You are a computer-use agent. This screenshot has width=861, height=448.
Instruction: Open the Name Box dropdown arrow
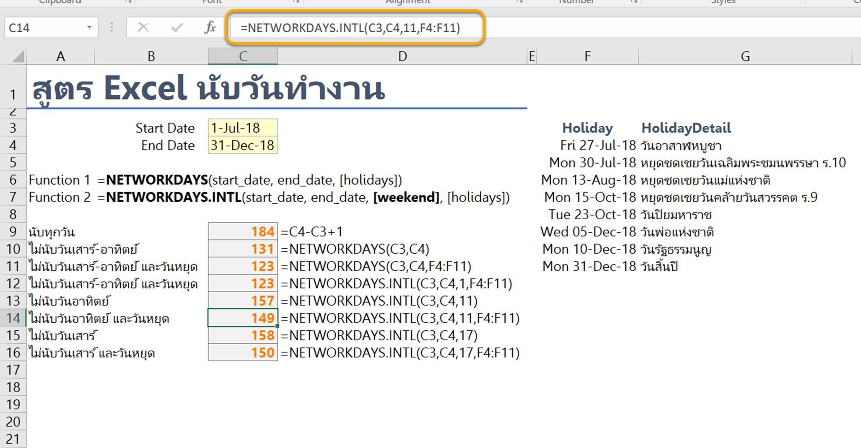[89, 28]
